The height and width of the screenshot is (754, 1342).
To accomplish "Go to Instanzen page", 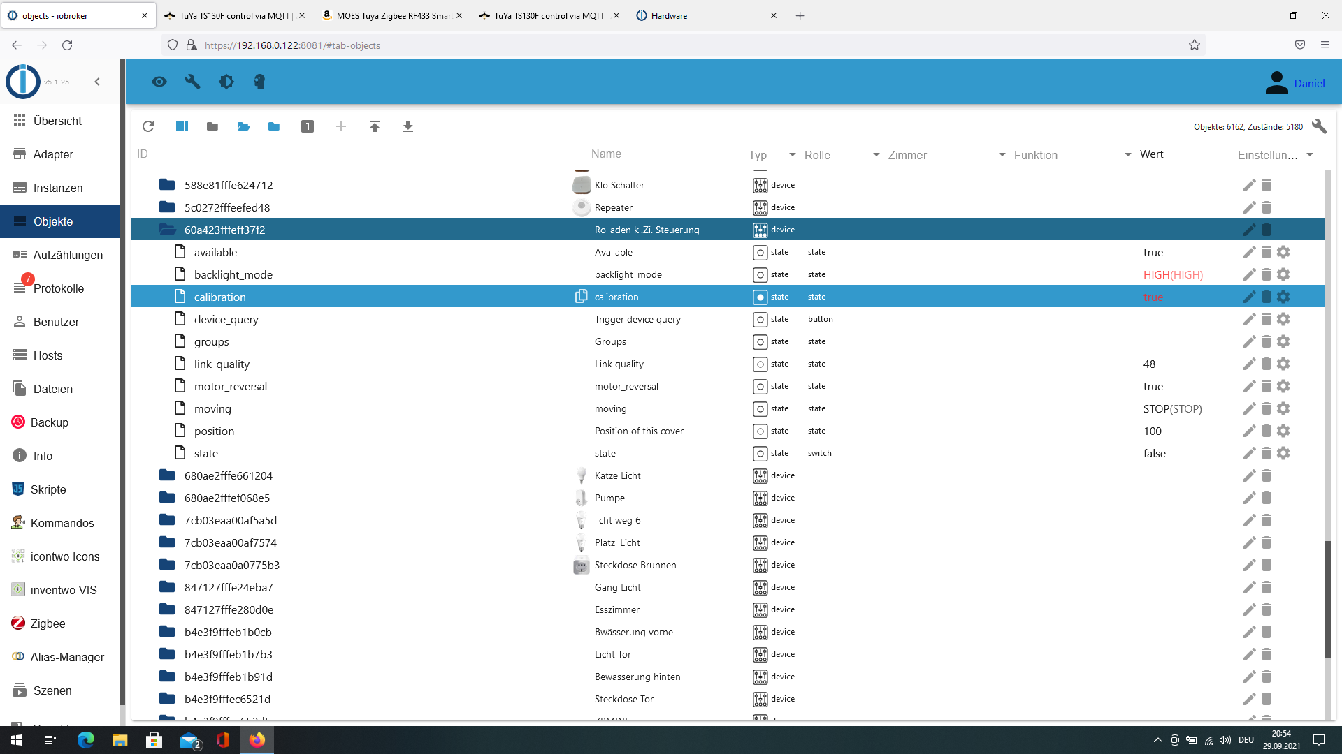I will click(60, 188).
